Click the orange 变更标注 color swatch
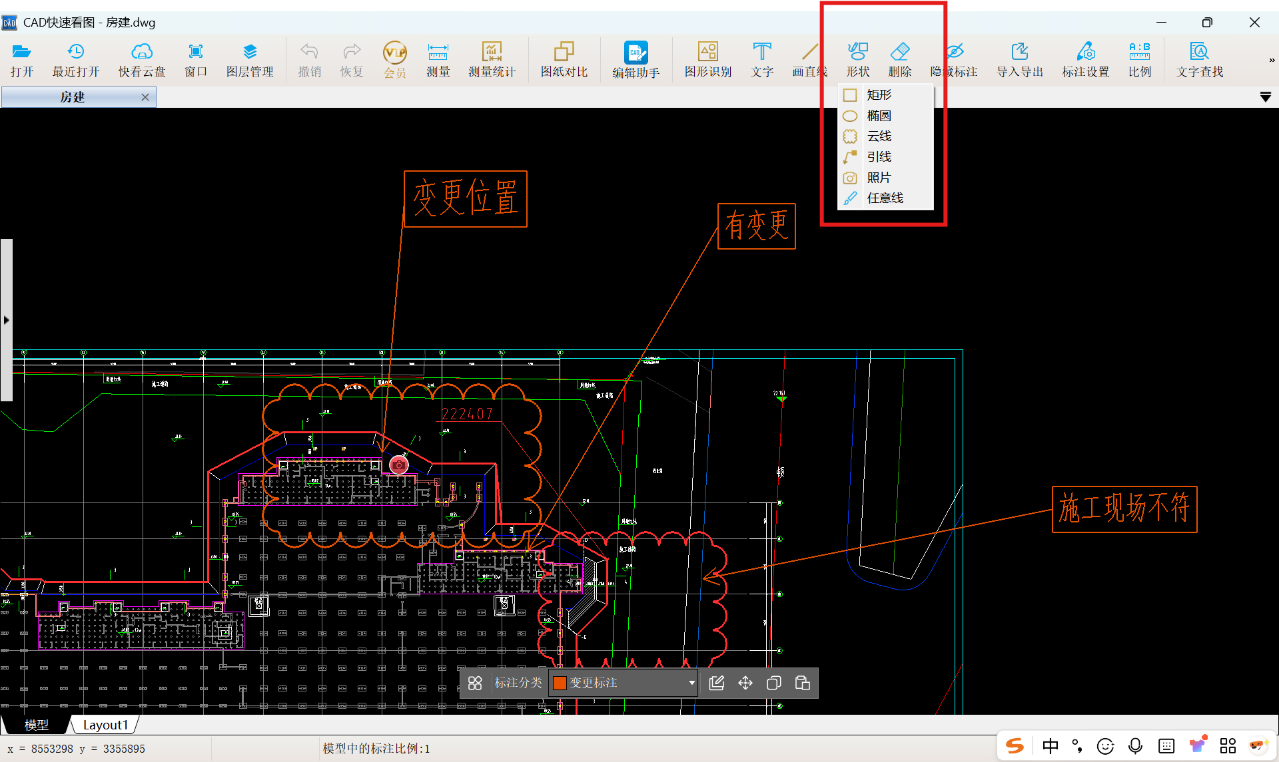The height and width of the screenshot is (762, 1279). click(560, 683)
